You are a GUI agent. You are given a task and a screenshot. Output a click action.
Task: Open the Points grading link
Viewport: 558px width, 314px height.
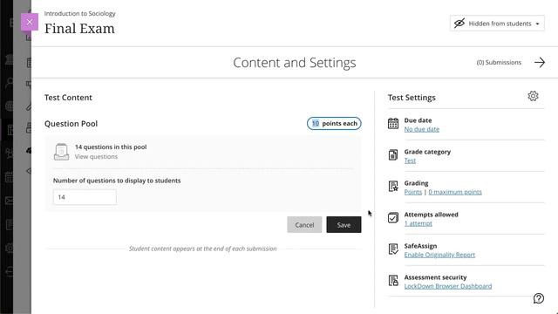coord(412,192)
